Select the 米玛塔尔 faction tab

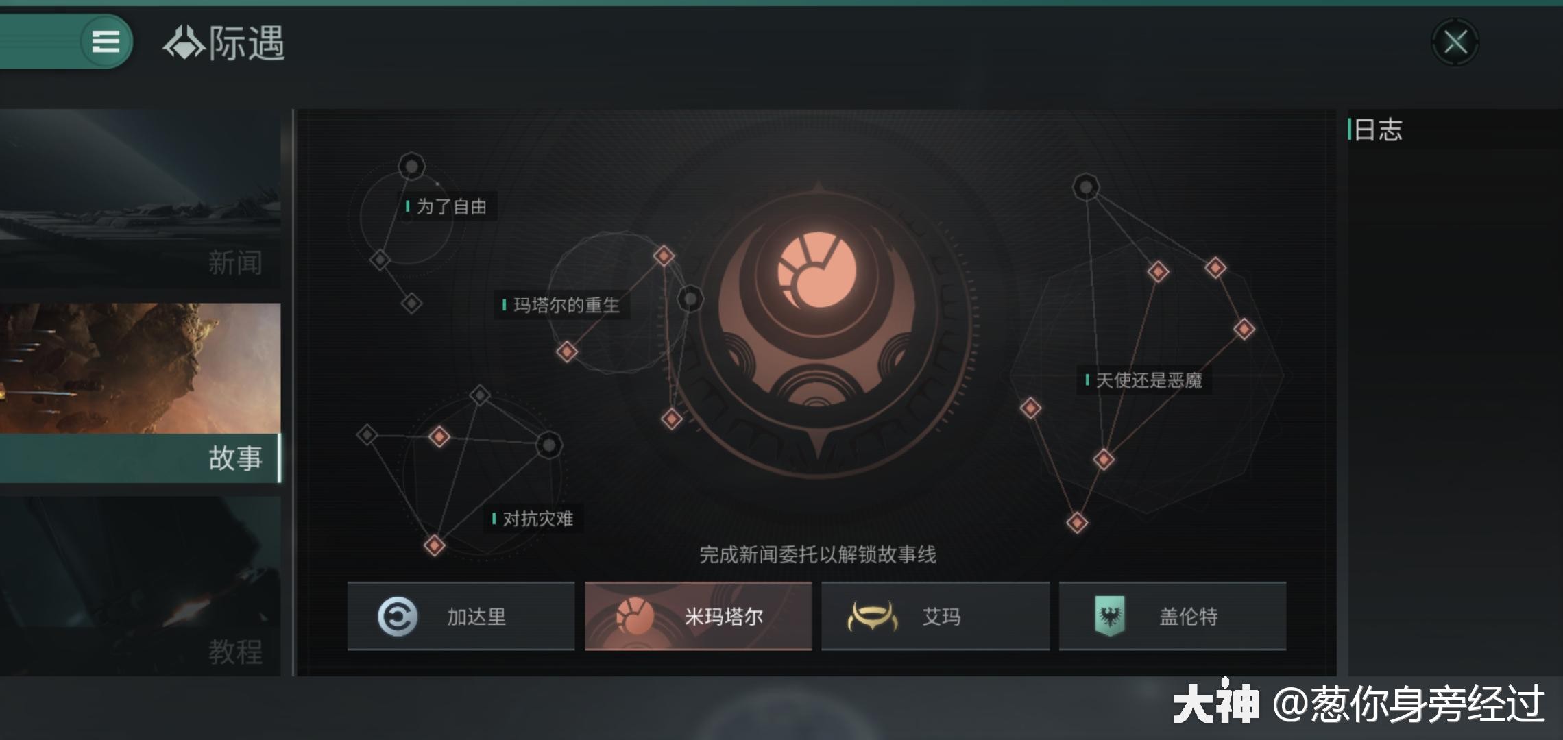tap(698, 616)
